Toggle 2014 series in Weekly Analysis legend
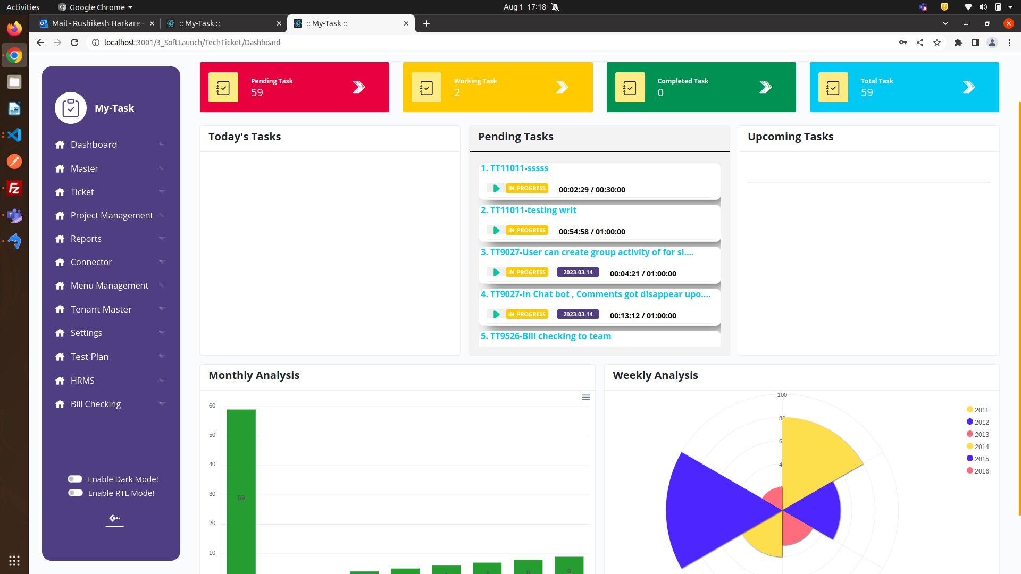 pyautogui.click(x=977, y=446)
